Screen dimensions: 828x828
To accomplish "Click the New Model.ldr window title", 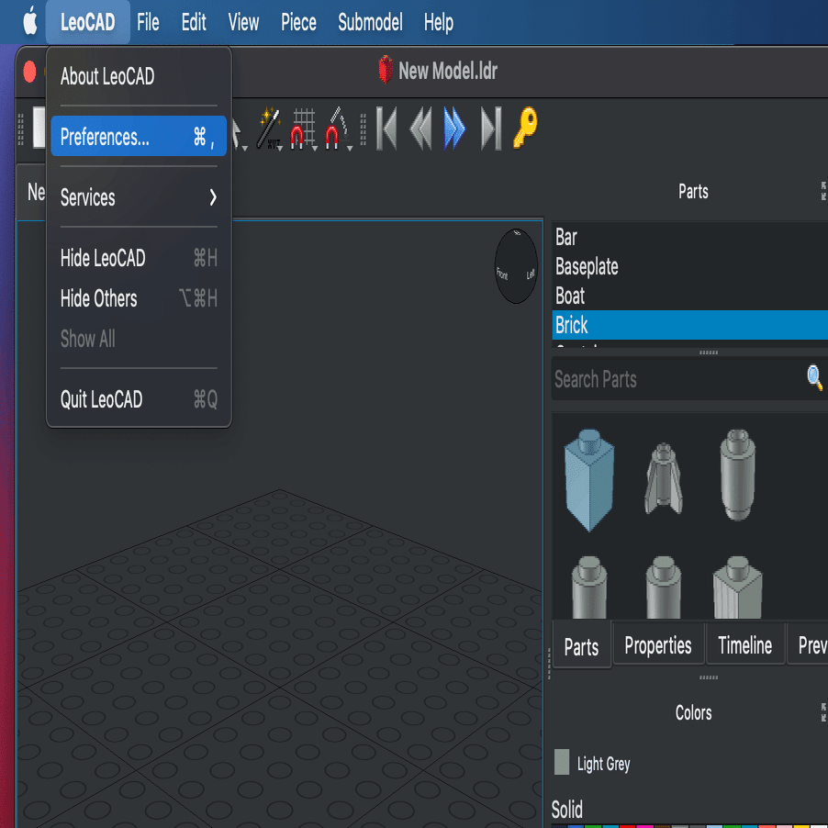I will coord(448,71).
